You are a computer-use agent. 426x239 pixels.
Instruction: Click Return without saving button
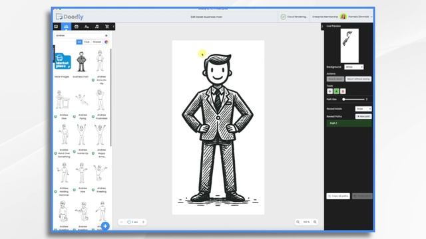[x=358, y=79]
